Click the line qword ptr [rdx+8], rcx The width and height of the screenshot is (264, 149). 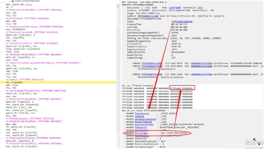(x=20, y=113)
